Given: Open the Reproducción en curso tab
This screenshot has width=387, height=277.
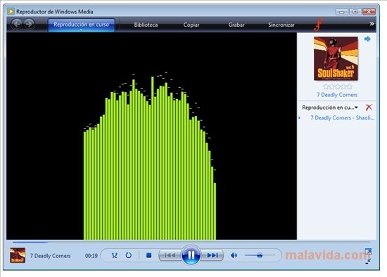Looking at the screenshot, I should coord(81,25).
